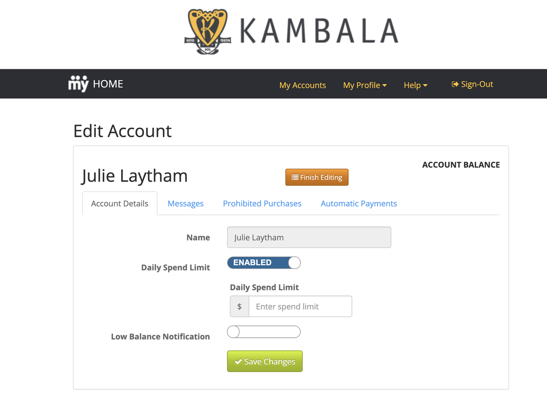Click the Finish Editing button
This screenshot has width=547, height=402.
(x=317, y=177)
